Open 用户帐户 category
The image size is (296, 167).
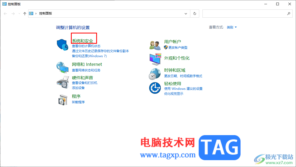coord(173,42)
